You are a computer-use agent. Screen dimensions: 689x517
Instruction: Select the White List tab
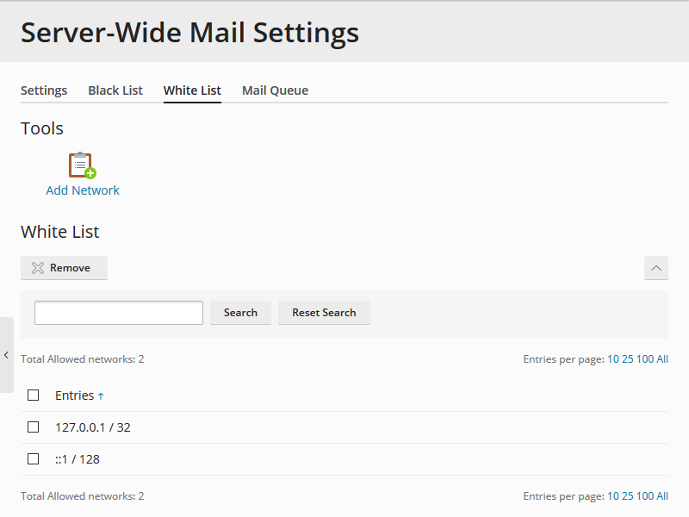pyautogui.click(x=192, y=90)
